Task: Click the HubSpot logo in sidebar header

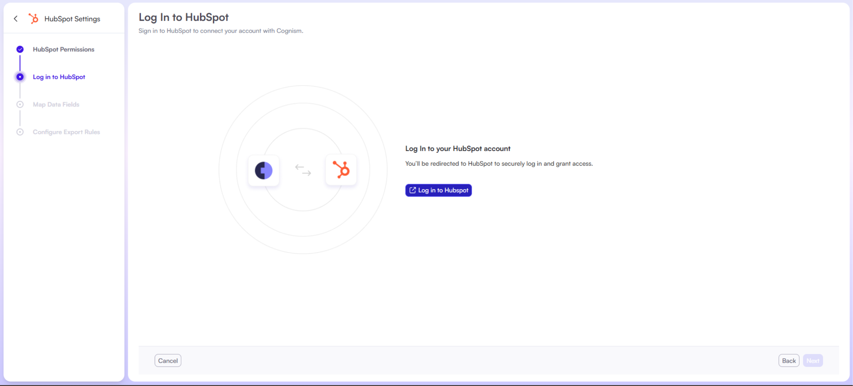Action: (33, 19)
